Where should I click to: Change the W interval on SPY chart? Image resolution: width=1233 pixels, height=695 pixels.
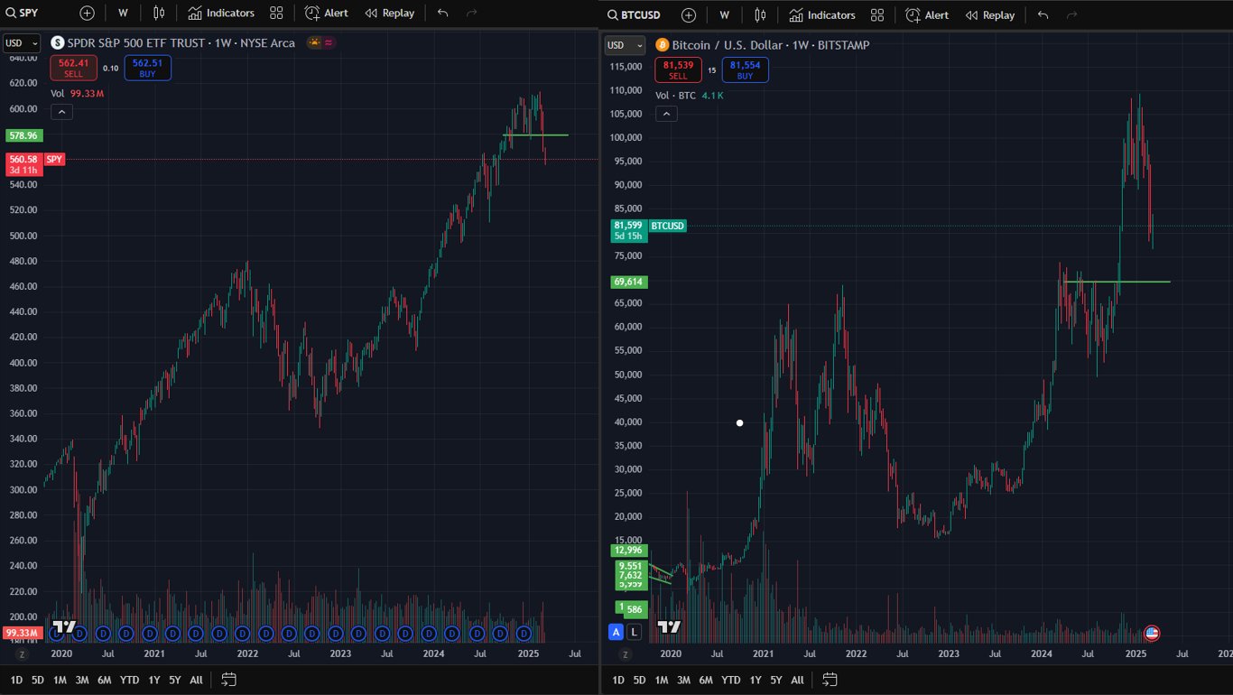(x=123, y=14)
